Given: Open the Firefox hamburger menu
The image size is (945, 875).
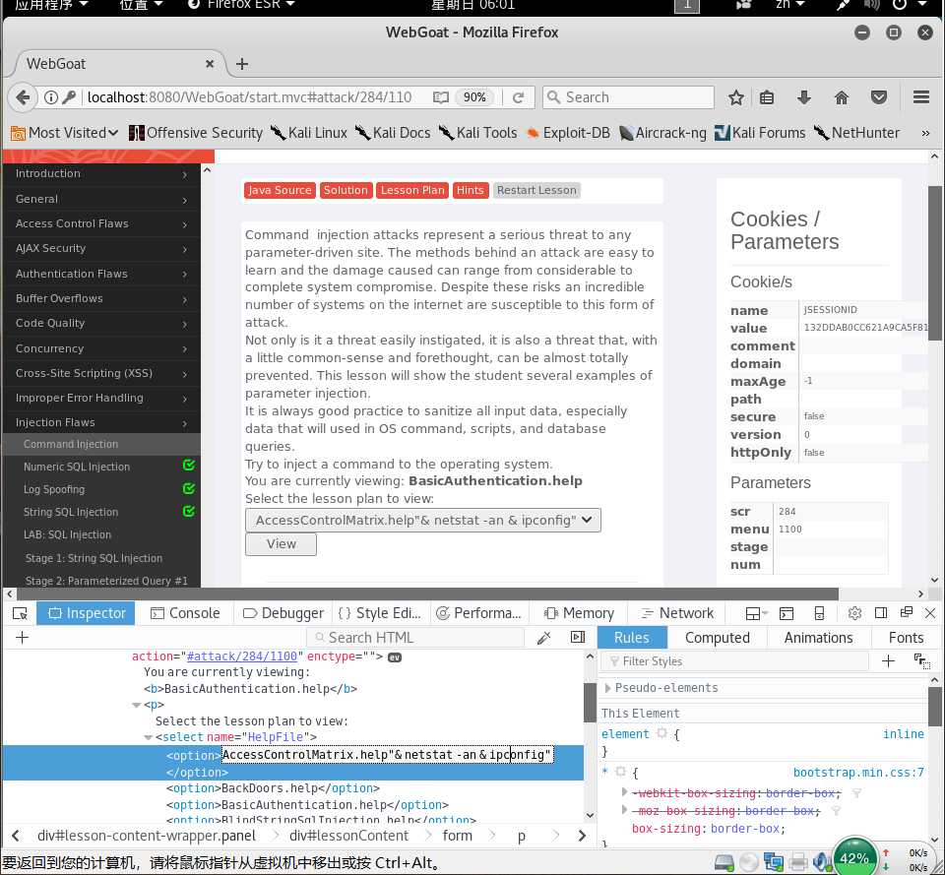Looking at the screenshot, I should tap(921, 97).
